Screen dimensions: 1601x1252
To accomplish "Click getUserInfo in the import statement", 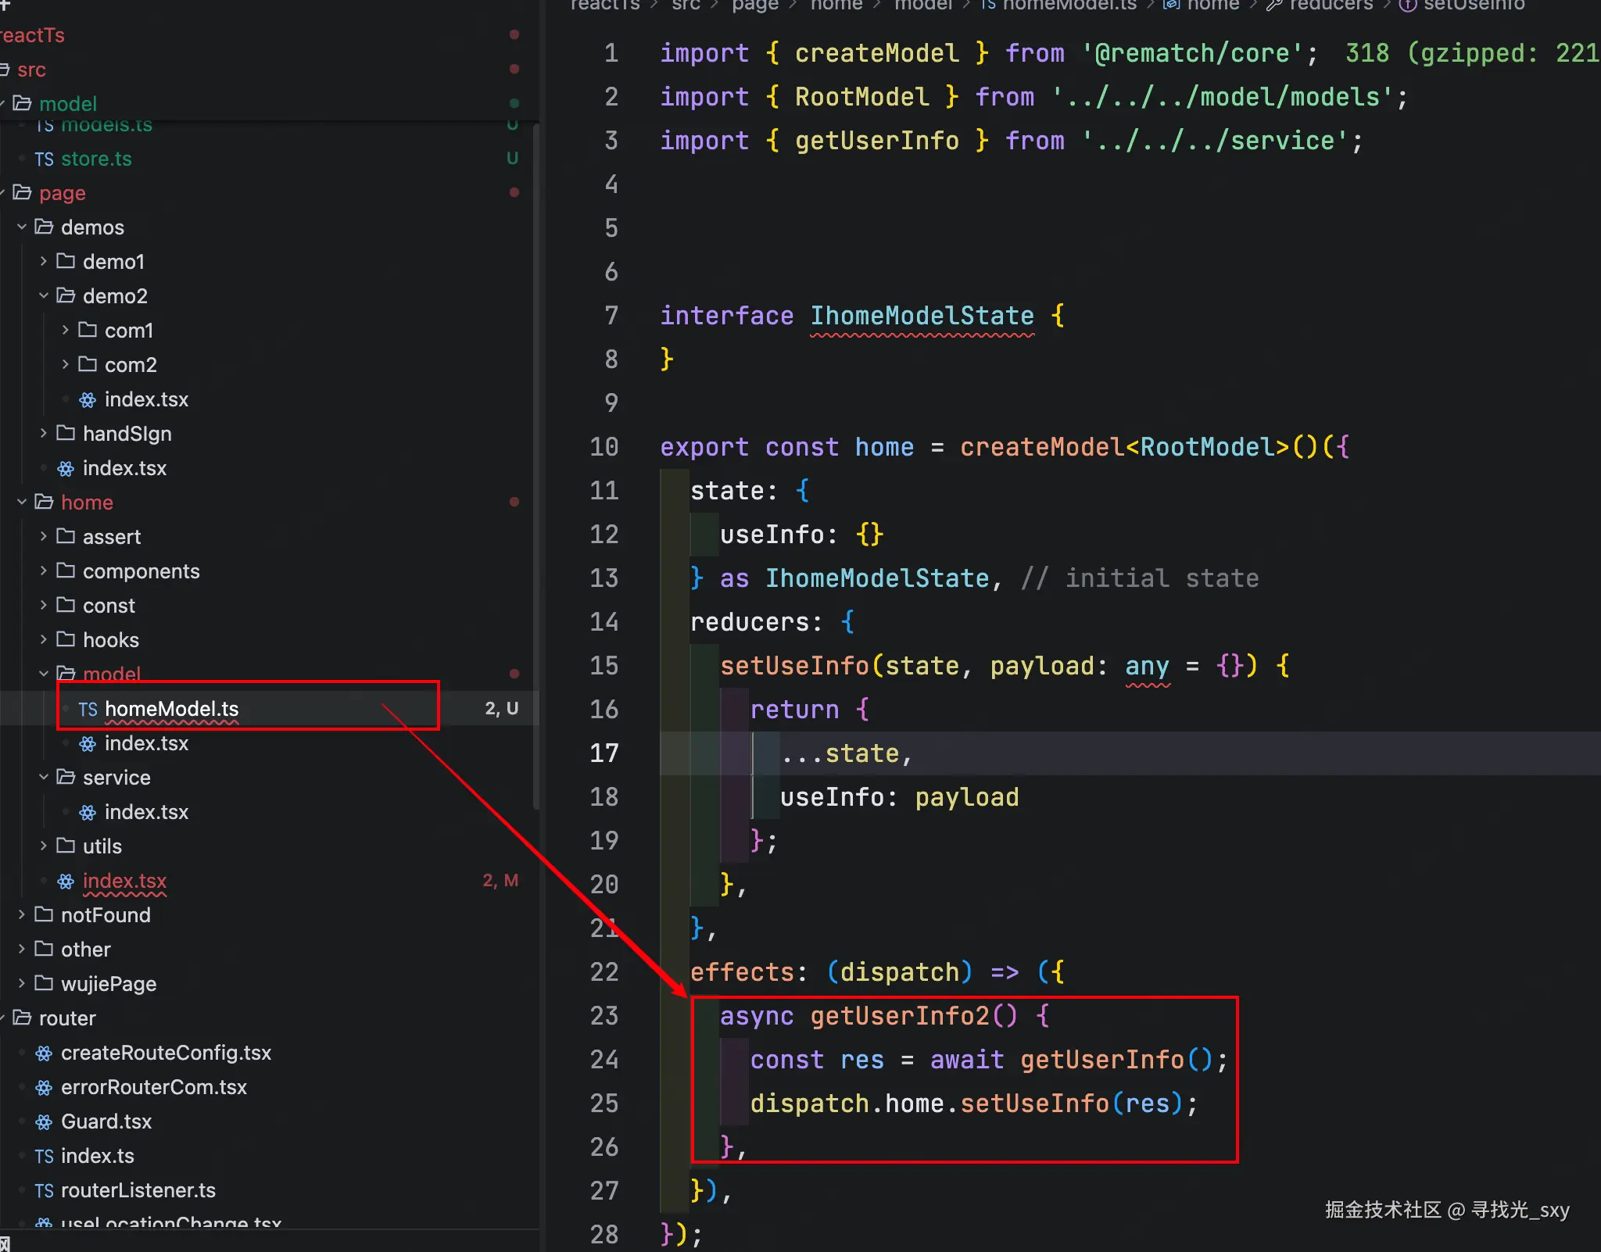I will (876, 141).
